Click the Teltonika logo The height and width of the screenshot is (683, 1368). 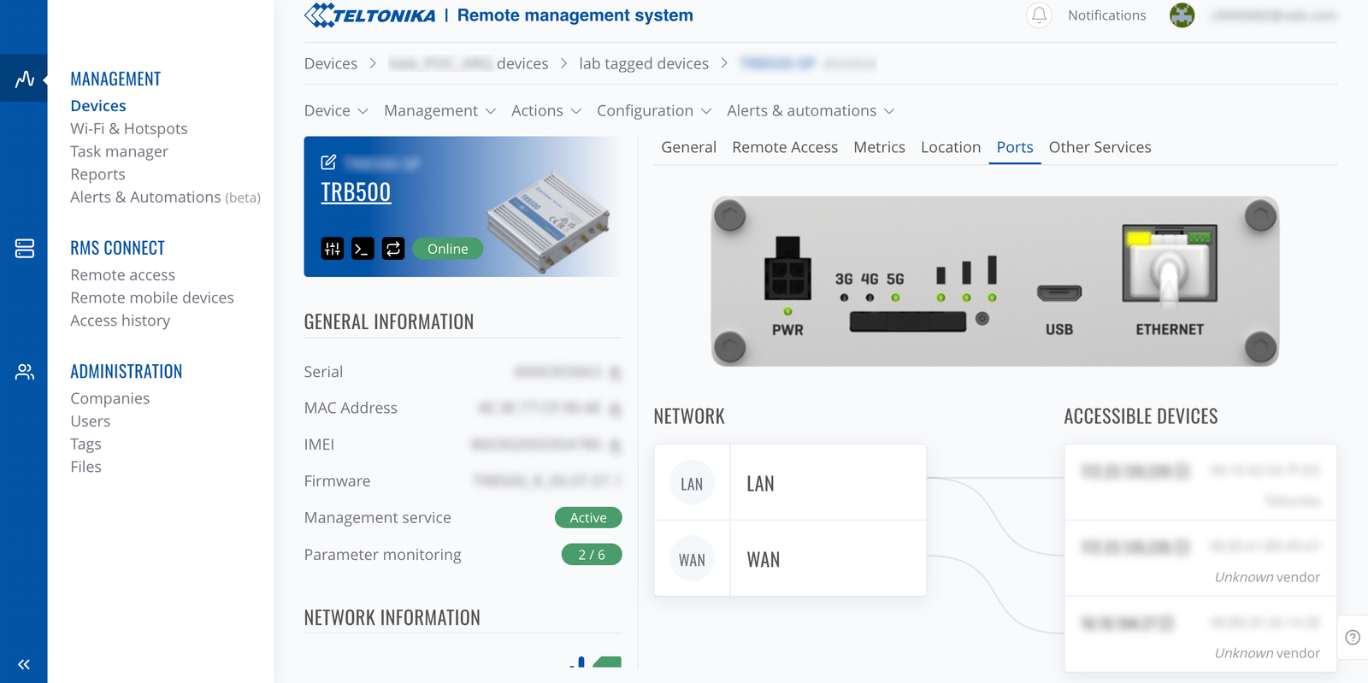(370, 15)
